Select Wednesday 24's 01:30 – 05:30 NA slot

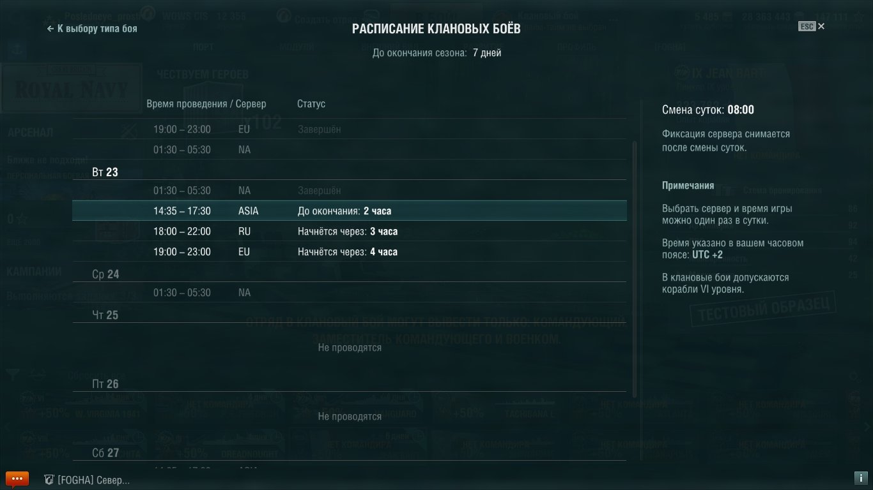coord(350,292)
